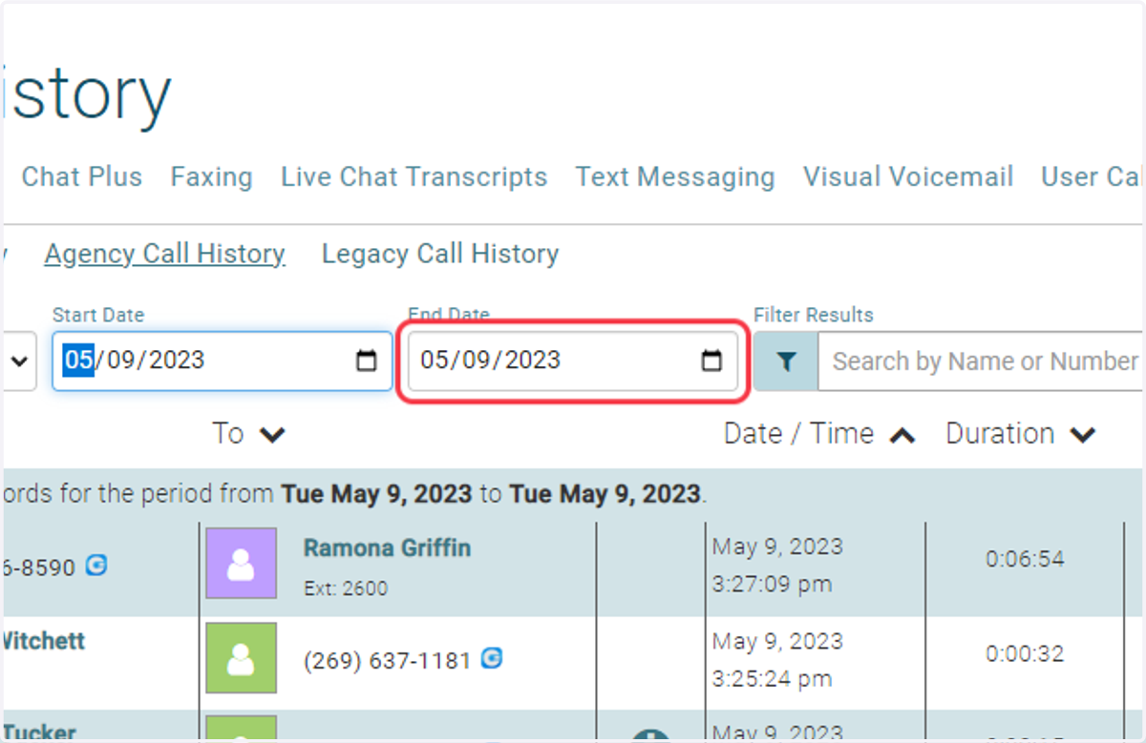The width and height of the screenshot is (1146, 743).
Task: Click the 3:27:09 pm timestamp
Action: tap(773, 584)
